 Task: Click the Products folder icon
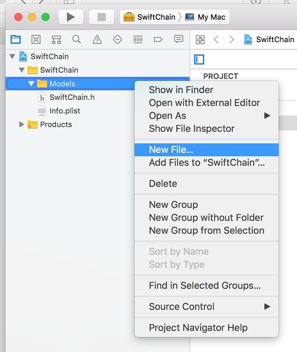click(x=33, y=124)
